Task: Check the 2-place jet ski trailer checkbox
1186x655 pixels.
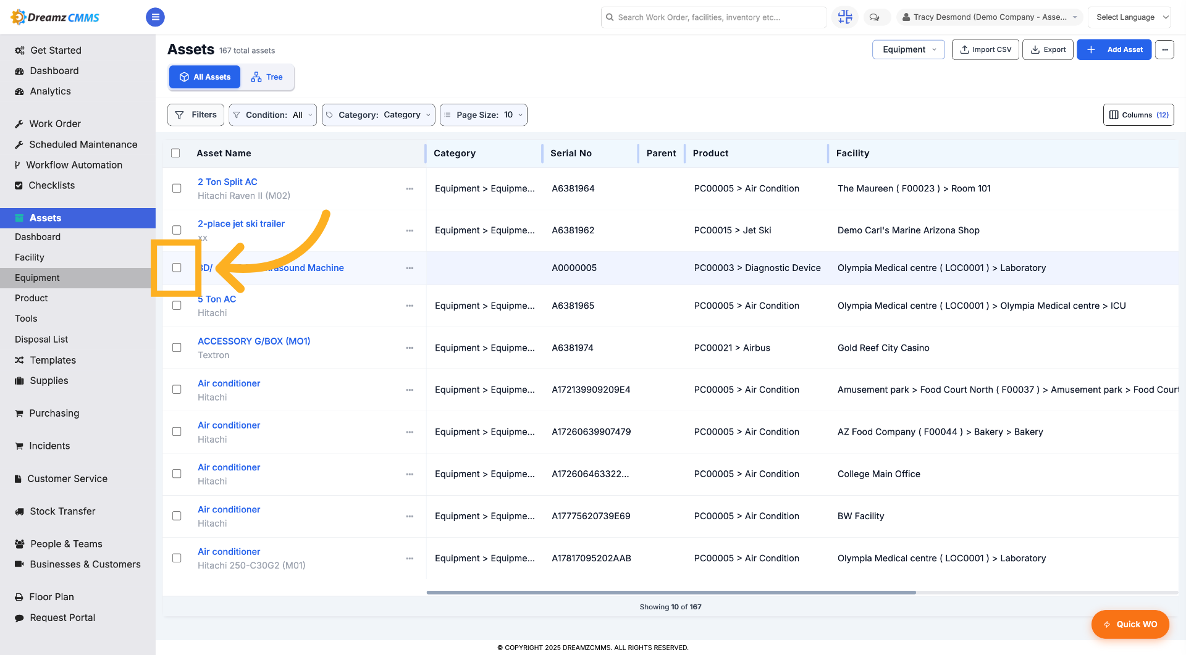Action: coord(177,230)
